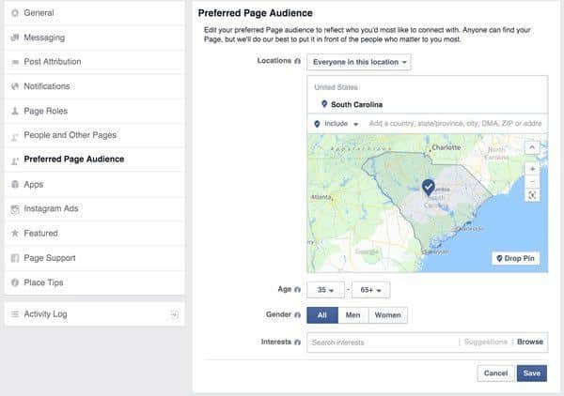The height and width of the screenshot is (396, 564).
Task: Click Browse interests link
Action: point(530,343)
